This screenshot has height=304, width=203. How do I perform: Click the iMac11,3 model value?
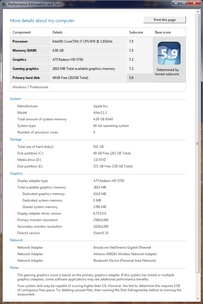click(100, 113)
